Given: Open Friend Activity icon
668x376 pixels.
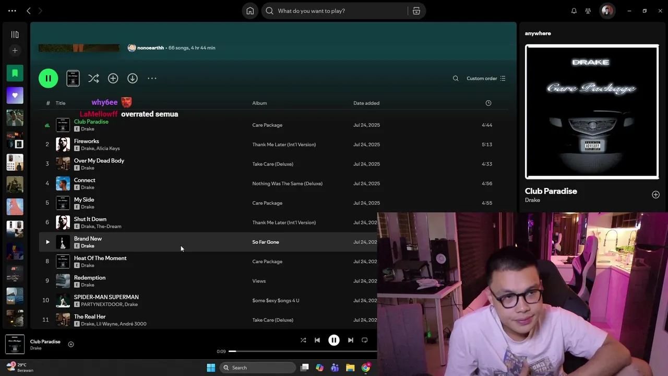Looking at the screenshot, I should [x=588, y=11].
